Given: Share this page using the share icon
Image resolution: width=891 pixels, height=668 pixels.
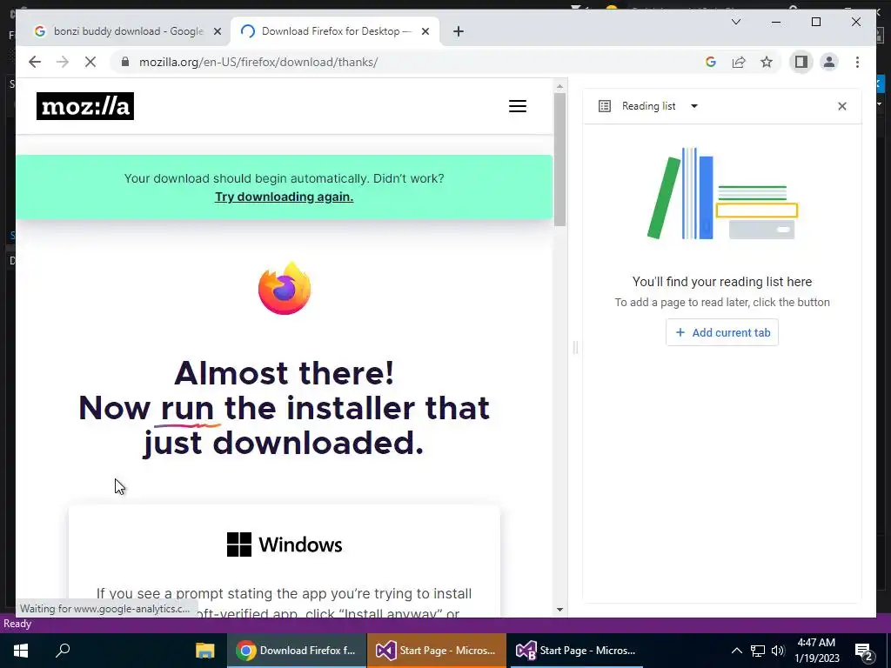Looking at the screenshot, I should [x=739, y=62].
